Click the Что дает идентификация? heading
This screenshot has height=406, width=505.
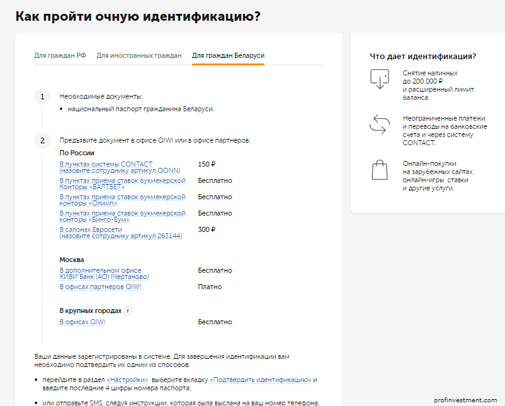(423, 57)
